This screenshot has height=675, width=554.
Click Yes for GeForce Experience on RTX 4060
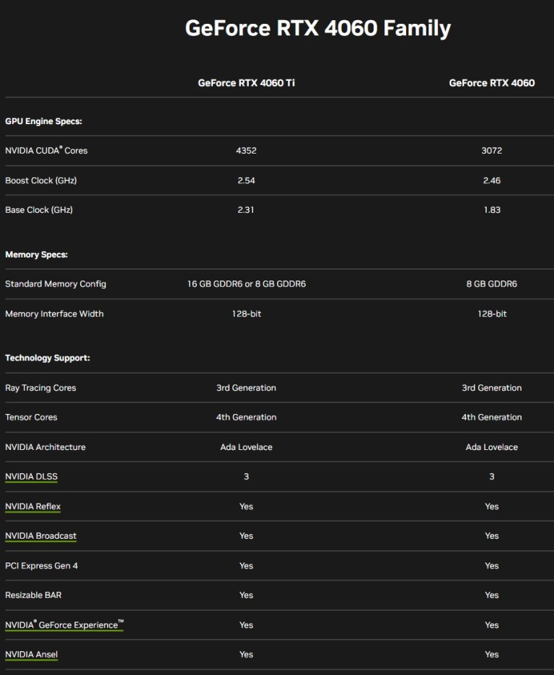(491, 625)
